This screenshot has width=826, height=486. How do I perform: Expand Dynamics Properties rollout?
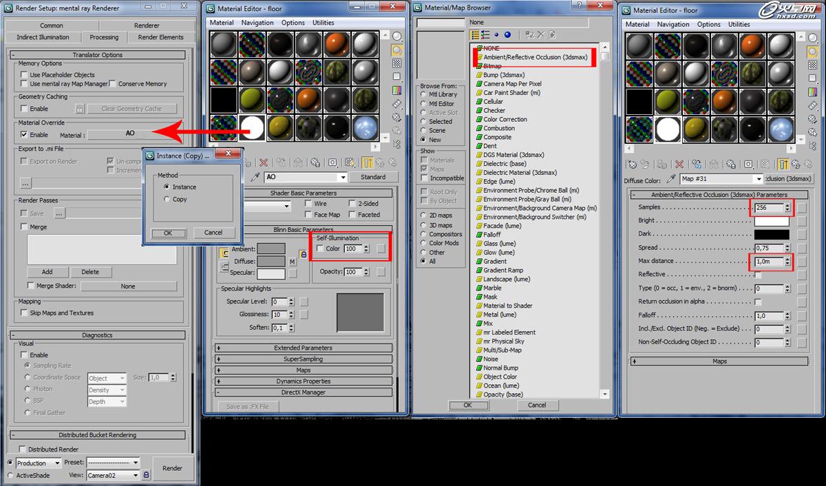point(304,381)
